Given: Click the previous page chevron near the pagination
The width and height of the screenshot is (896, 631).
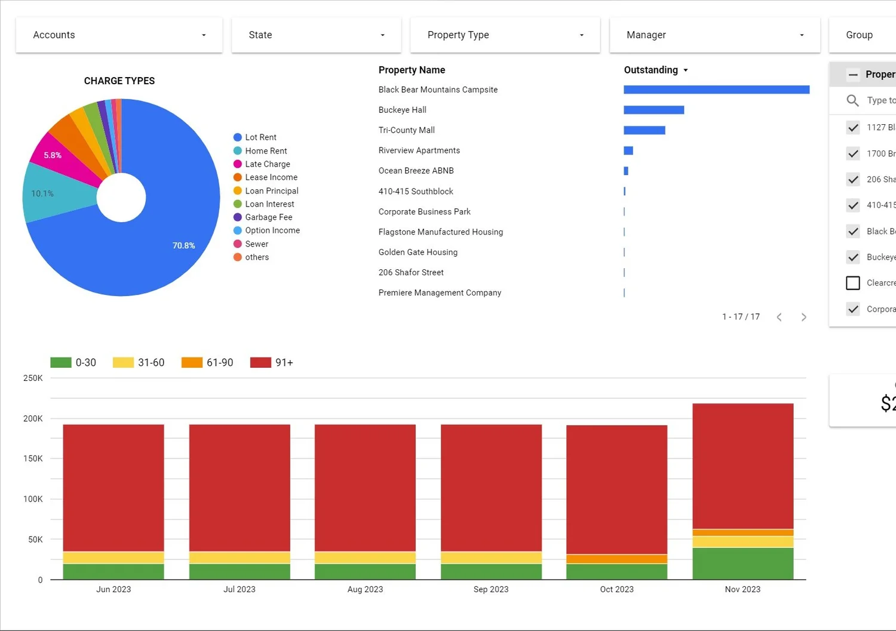Looking at the screenshot, I should point(779,317).
